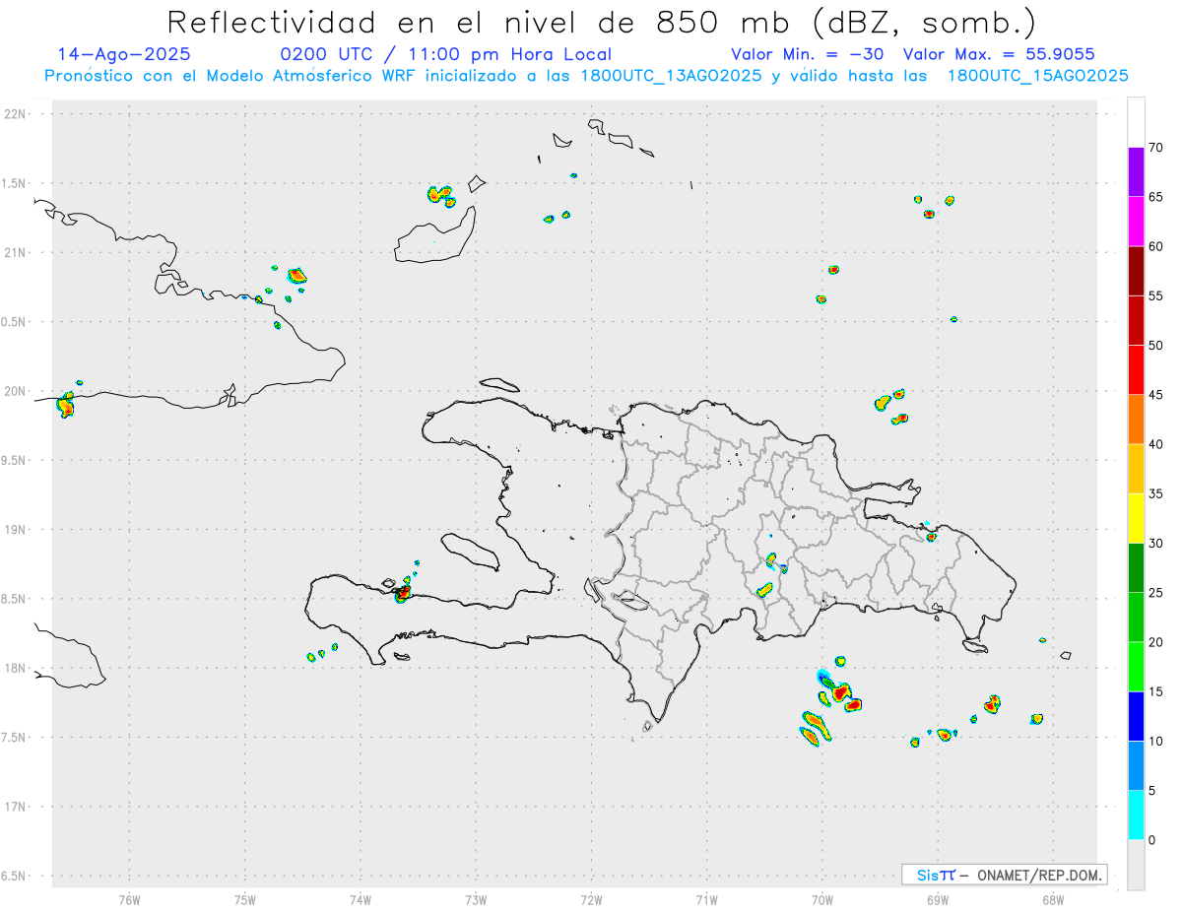Click the cyan 0–5 dBZ colorbar segment
Image resolution: width=1182 pixels, height=913 pixels.
pyautogui.click(x=1136, y=815)
